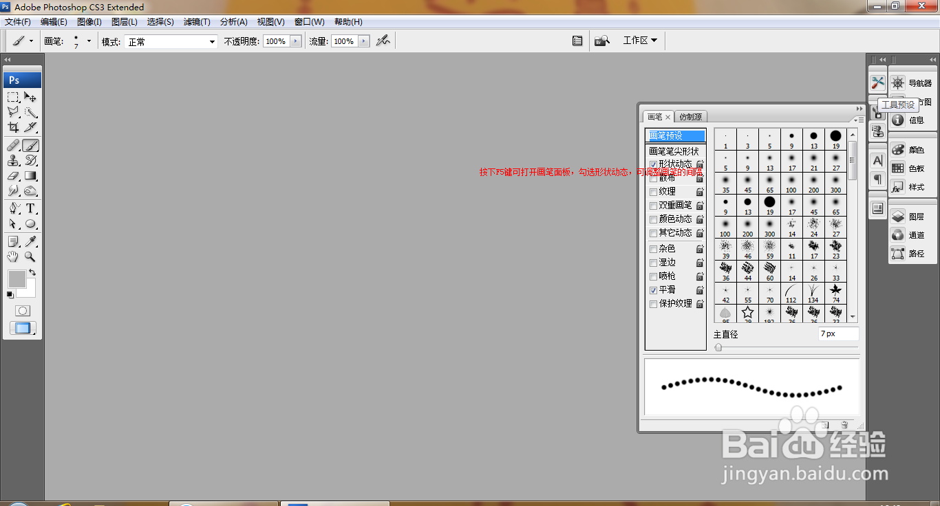
Task: Select the Clone Stamp tool
Action: tap(13, 161)
